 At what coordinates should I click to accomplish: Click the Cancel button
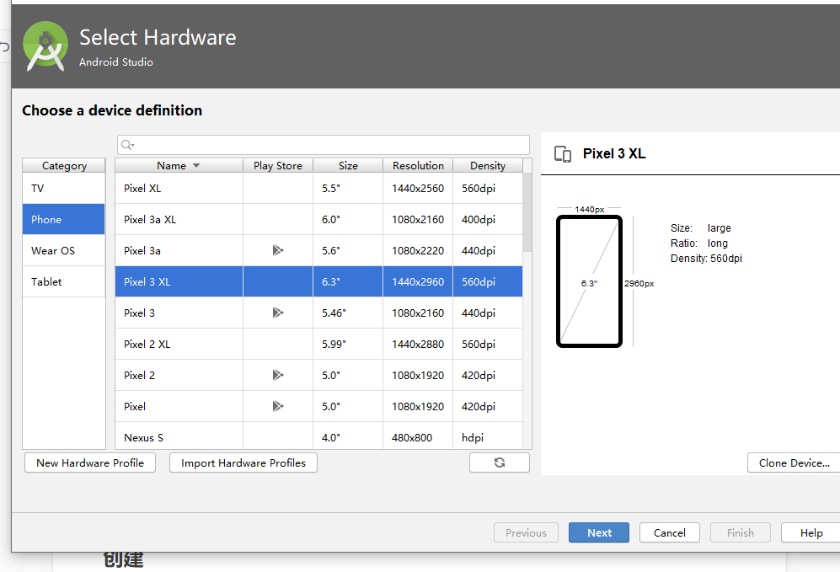(670, 532)
